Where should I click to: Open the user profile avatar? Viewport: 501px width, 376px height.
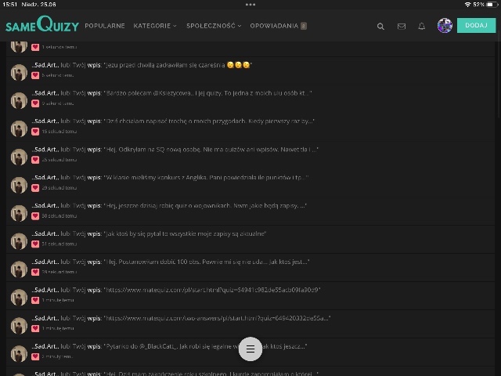[445, 26]
